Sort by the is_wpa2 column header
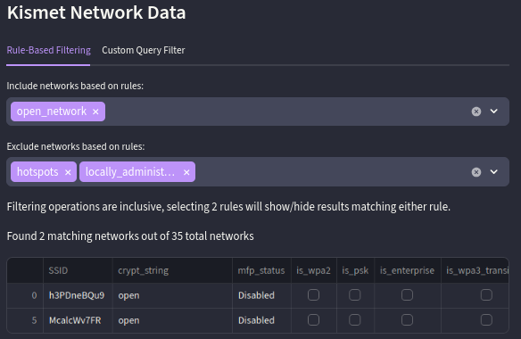Screen dimensions: 521x339 pyautogui.click(x=314, y=270)
